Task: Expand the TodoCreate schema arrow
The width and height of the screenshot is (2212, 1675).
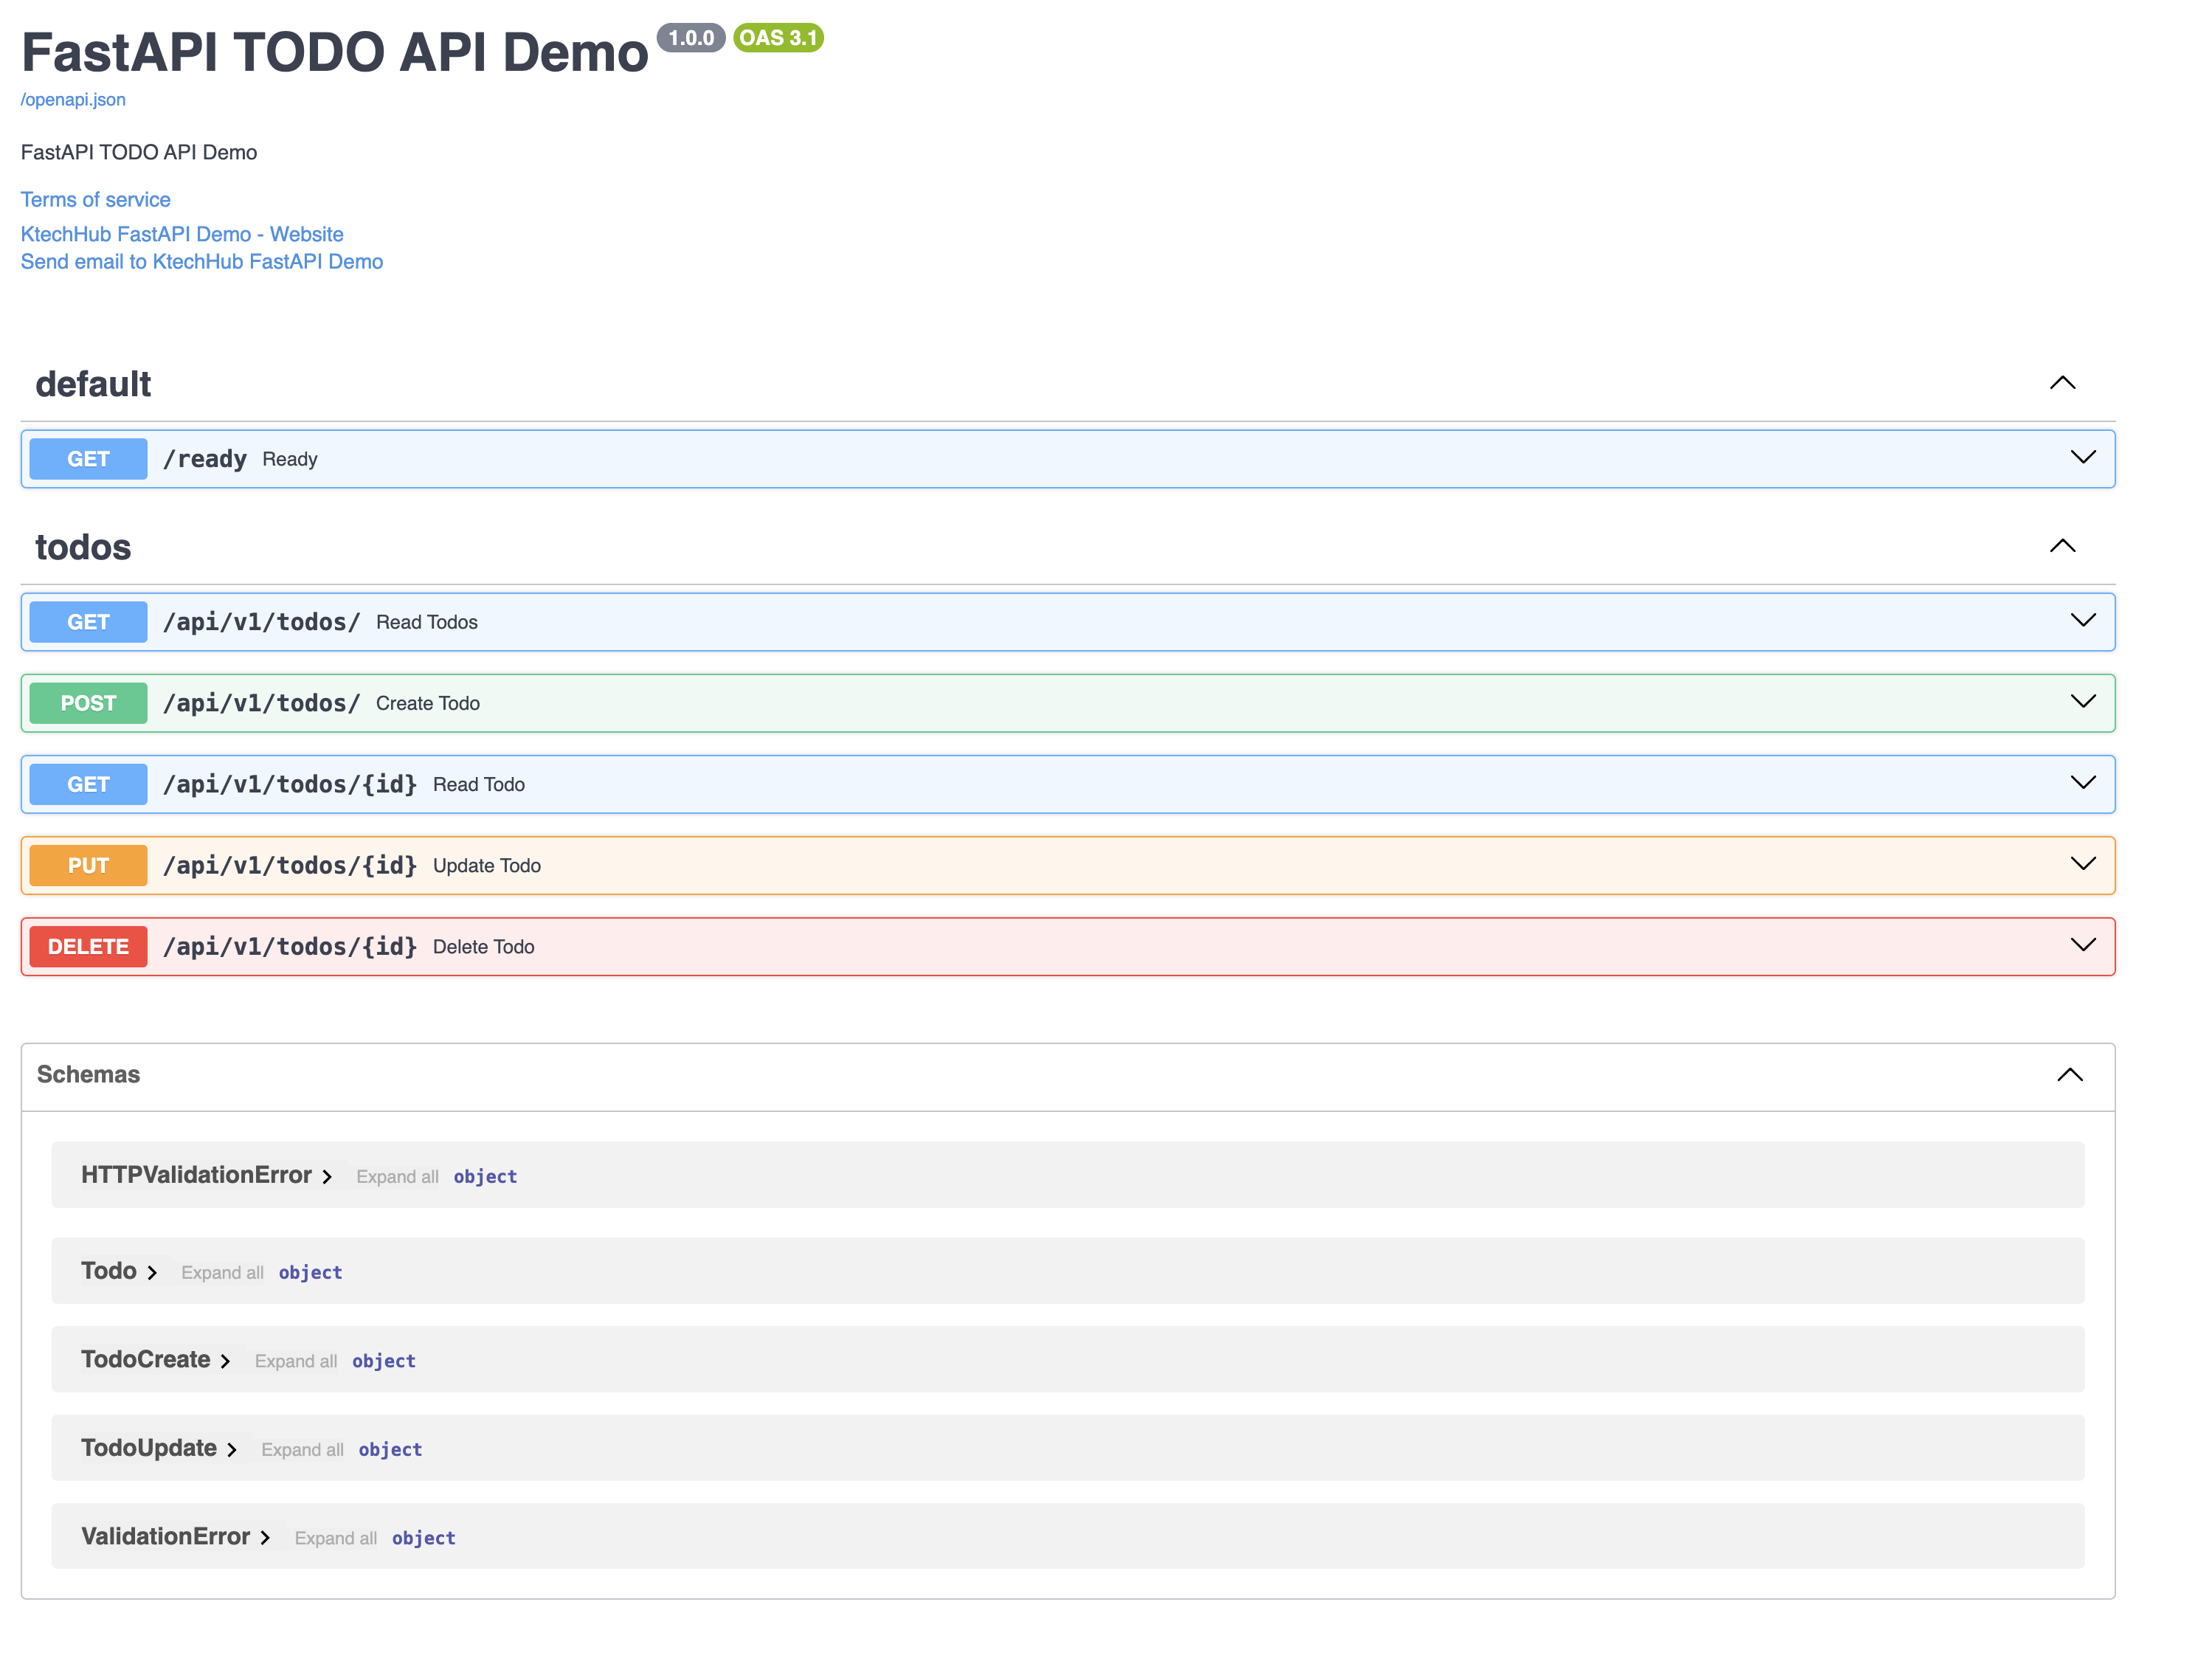Action: [x=225, y=1361]
